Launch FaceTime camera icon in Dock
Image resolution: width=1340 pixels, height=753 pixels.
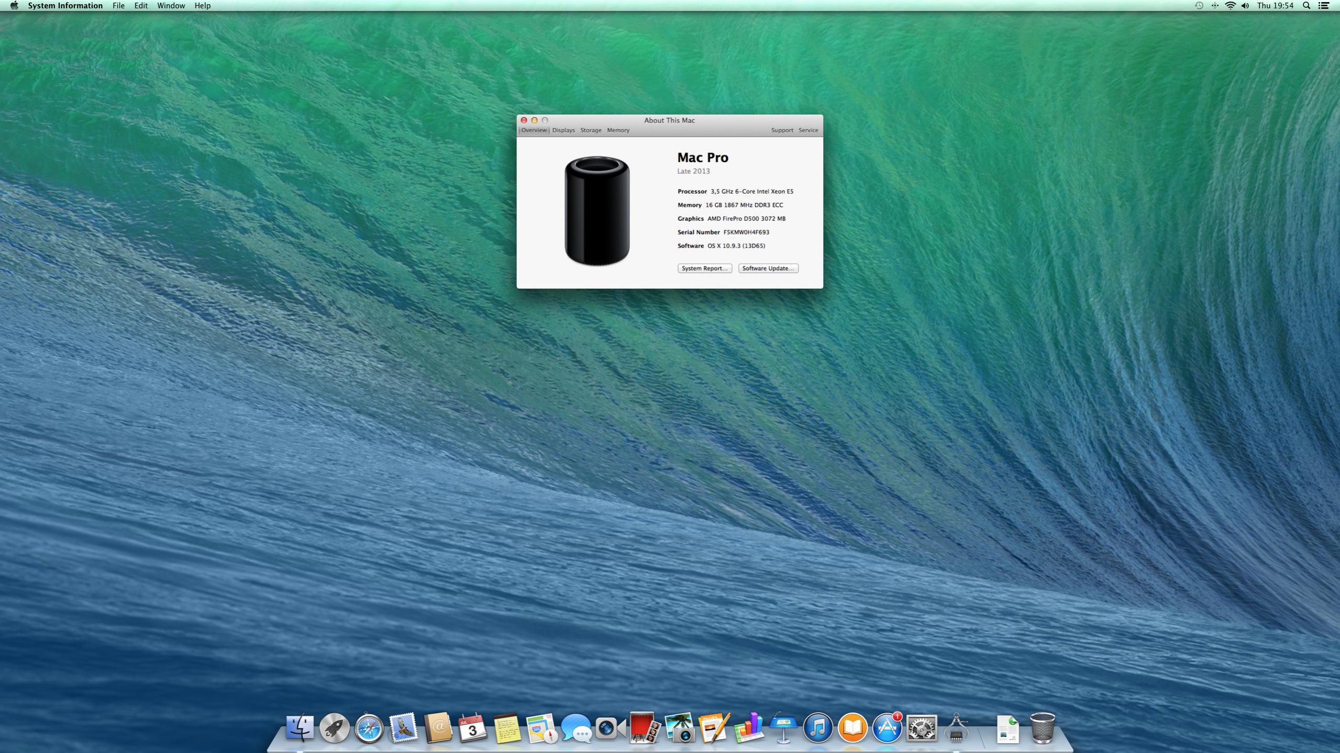(611, 727)
